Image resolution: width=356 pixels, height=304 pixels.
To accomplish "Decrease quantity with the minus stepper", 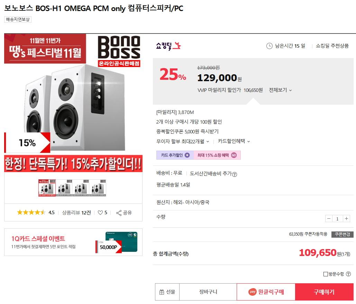I will 329,219.
